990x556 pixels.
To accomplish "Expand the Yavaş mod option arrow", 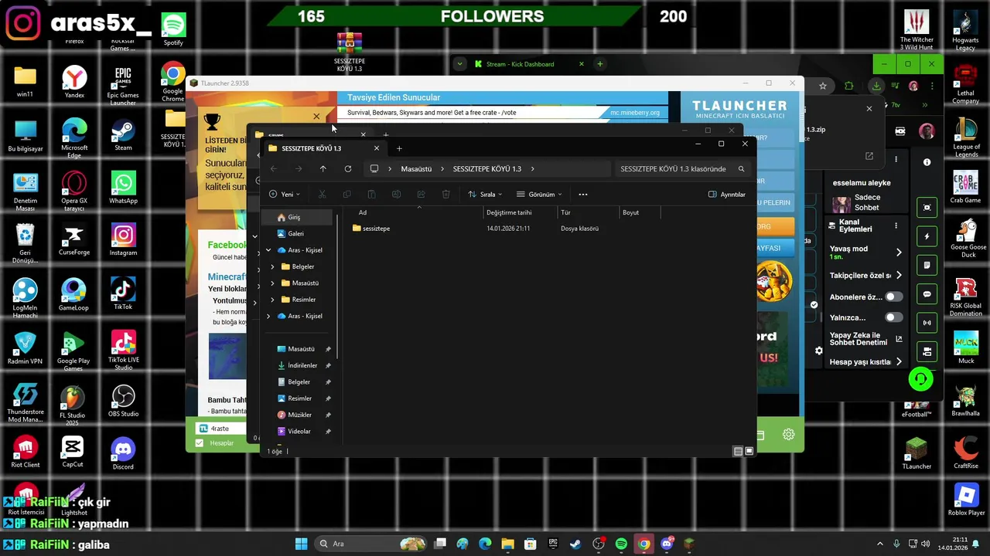I will [899, 253].
